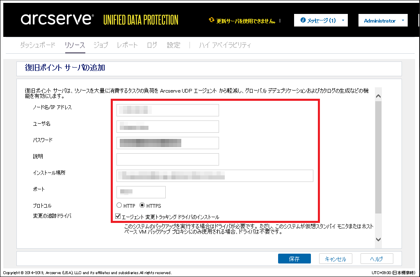This screenshot has height=277, width=420.
Task: Click the Administrator account button
Action: [383, 20]
